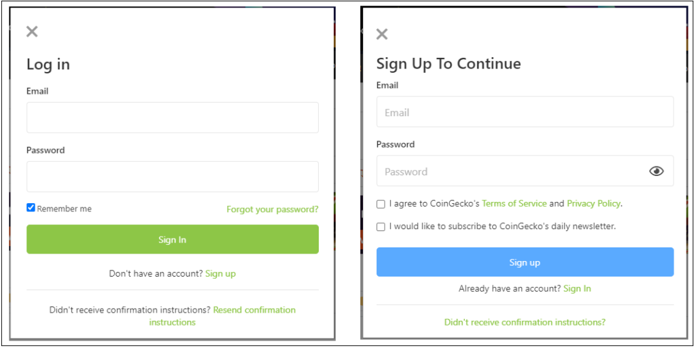Close the Sign Up To Continue dialog
Viewport: 696px width, 348px height.
[382, 34]
